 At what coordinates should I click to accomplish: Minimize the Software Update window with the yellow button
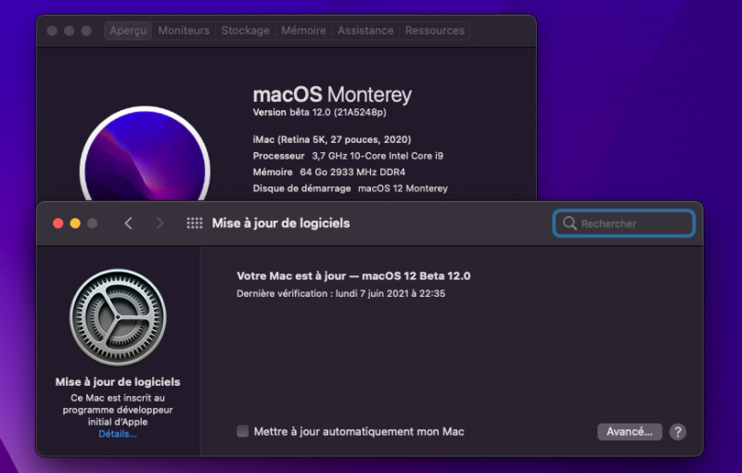click(x=75, y=224)
